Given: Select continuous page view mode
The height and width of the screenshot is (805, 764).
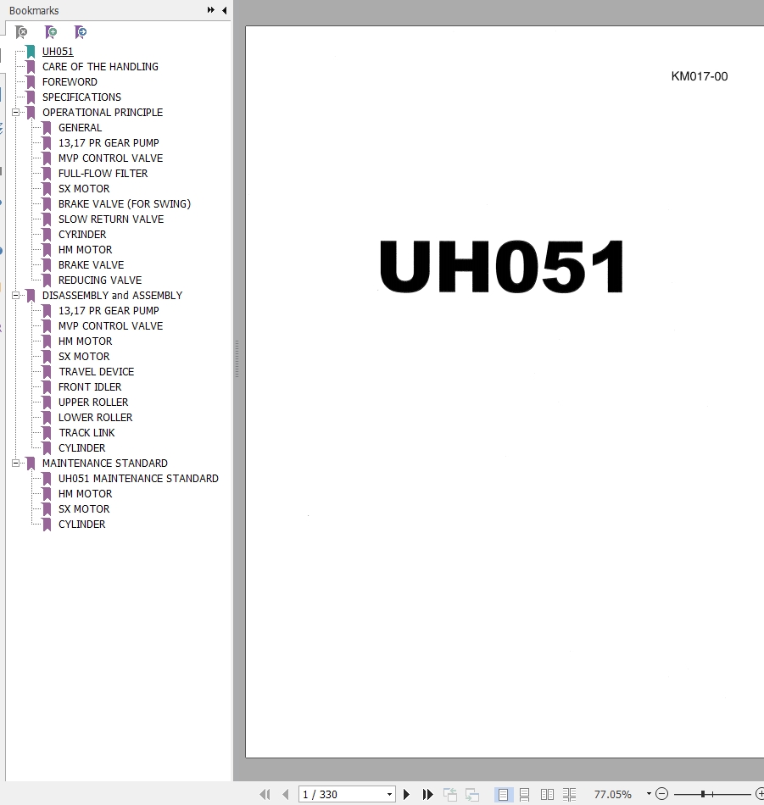Looking at the screenshot, I should point(525,794).
